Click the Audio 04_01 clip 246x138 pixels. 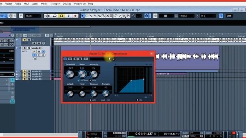(171, 74)
